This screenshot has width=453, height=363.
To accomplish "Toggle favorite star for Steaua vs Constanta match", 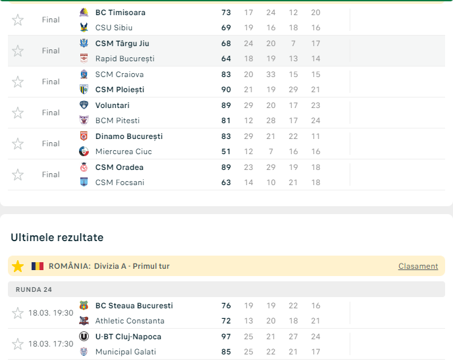I will 18,313.
